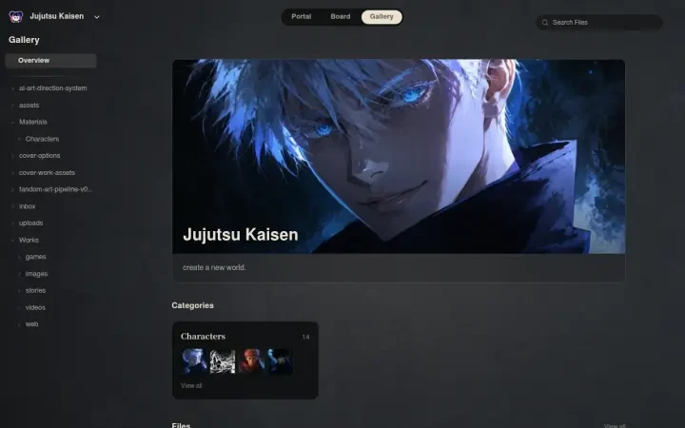Expand the cover-options folder chevron
The width and height of the screenshot is (685, 428).
tap(12, 156)
